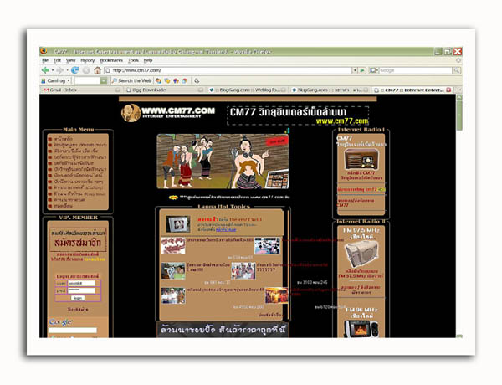This screenshot has height=385, width=502.
Task: Click the first Camfrog toolbar icon after Search the Web
Action: [158, 80]
